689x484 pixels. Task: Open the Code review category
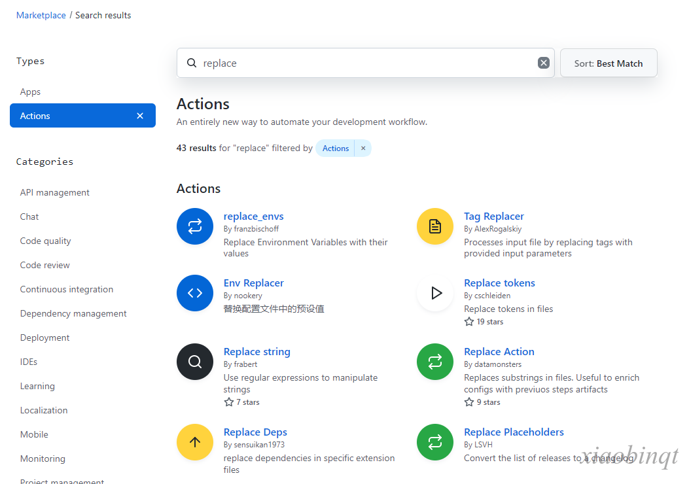44,265
